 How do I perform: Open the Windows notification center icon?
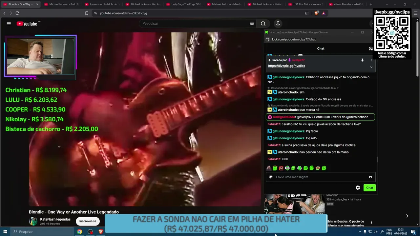tap(413, 232)
